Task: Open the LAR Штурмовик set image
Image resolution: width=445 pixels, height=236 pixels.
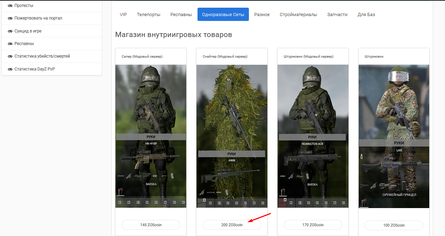Action: click(394, 136)
